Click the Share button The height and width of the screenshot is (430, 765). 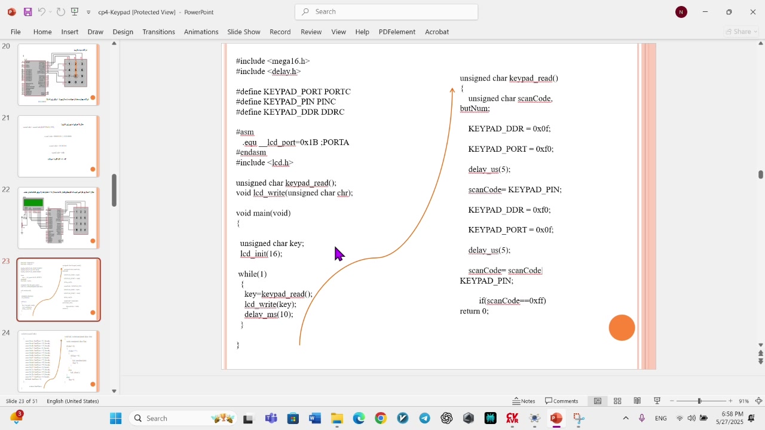[x=741, y=32]
